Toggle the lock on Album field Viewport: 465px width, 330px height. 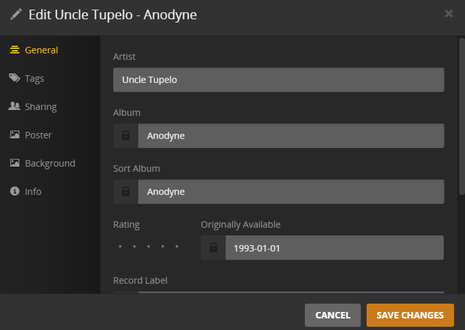[x=125, y=136]
